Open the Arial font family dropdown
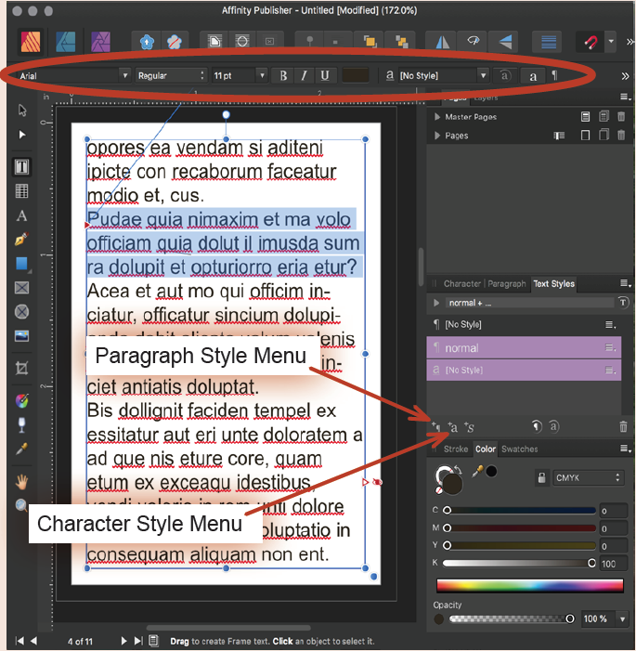The width and height of the screenshot is (636, 651). point(72,75)
